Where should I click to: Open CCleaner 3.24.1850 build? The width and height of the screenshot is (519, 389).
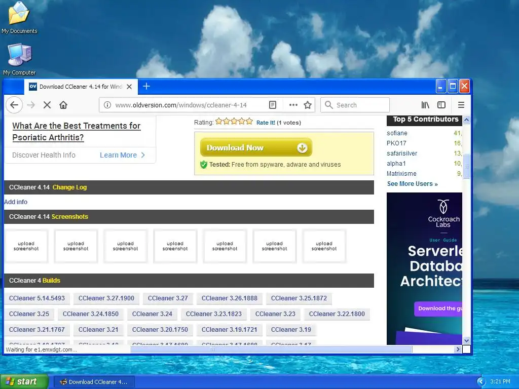pyautogui.click(x=90, y=314)
